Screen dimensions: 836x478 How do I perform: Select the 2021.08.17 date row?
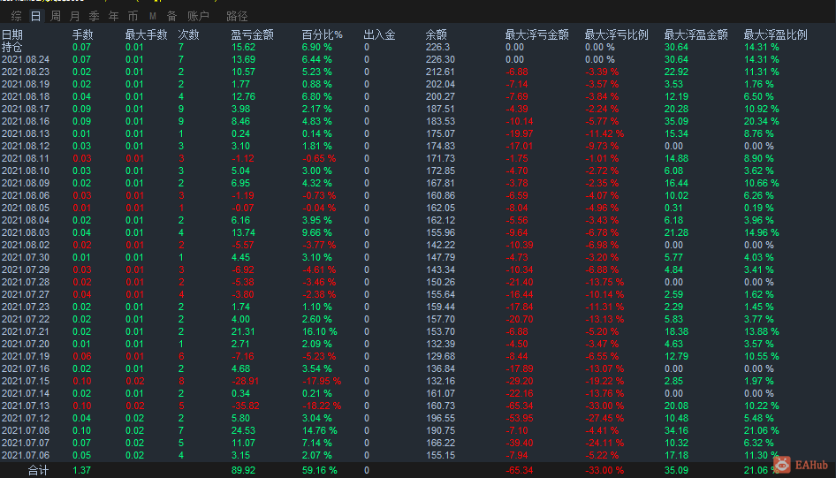(418, 109)
